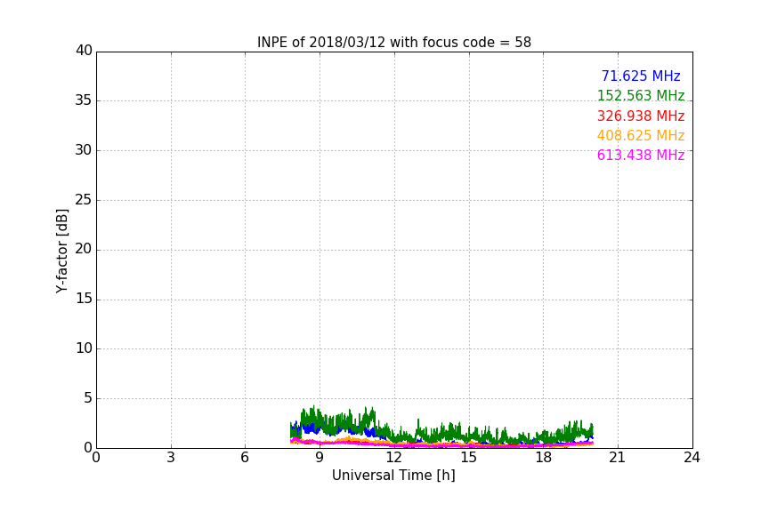Screen dimensions: 769x512
Task: Click the y-axis tick label 30
Action: tap(84, 150)
